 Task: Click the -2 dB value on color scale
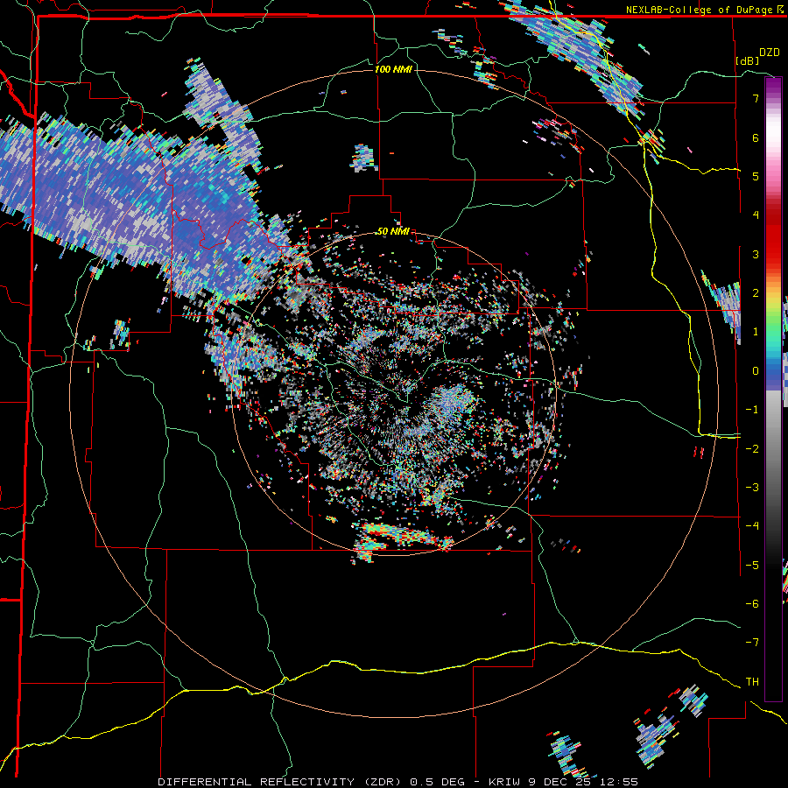tap(752, 449)
